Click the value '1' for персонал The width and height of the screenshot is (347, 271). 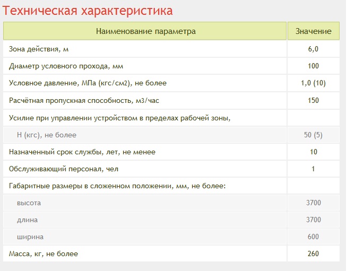click(x=313, y=169)
